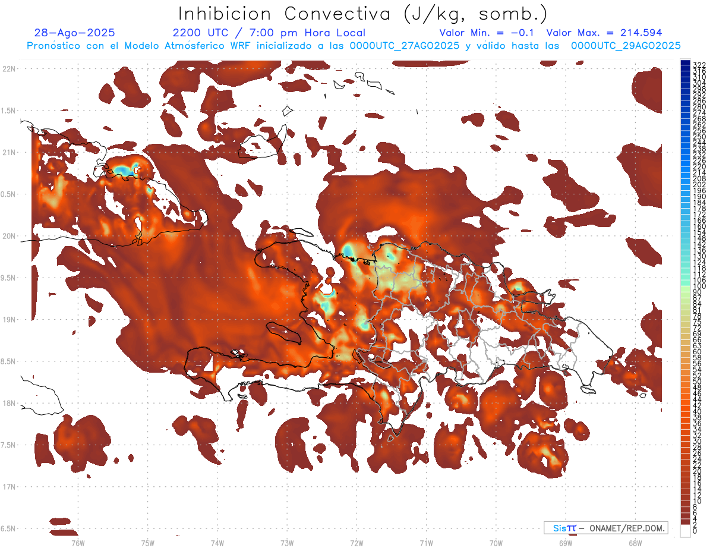Click the '74W' longitude label
713x551 pixels.
pos(217,543)
